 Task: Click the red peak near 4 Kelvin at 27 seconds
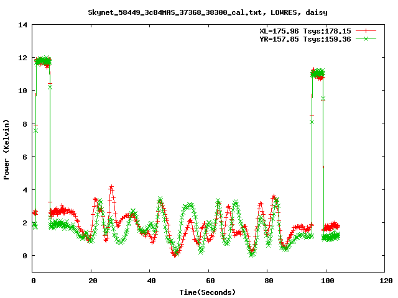point(111,187)
